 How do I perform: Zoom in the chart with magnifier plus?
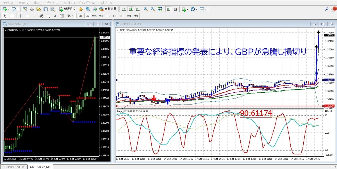coord(146,9)
